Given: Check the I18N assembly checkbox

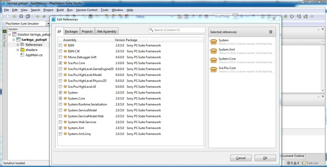Looking at the screenshot, I should [60, 45].
